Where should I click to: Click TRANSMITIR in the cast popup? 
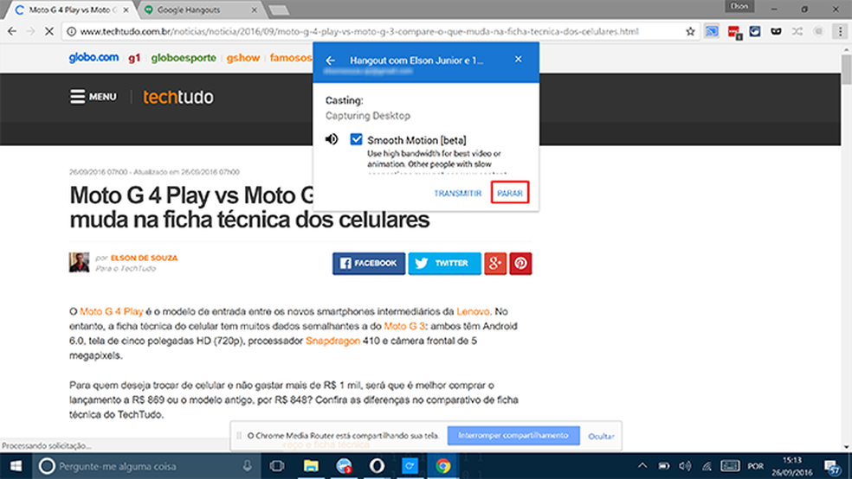click(457, 193)
